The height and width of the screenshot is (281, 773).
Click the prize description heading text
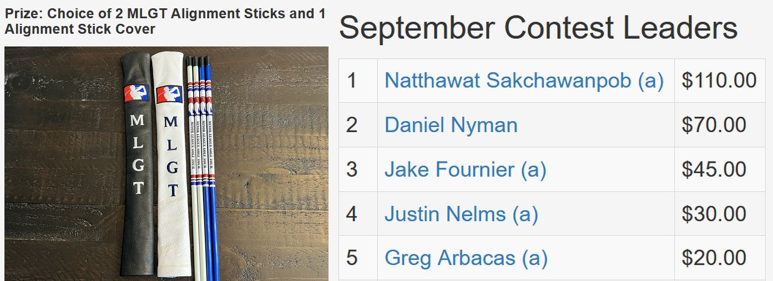(x=165, y=22)
